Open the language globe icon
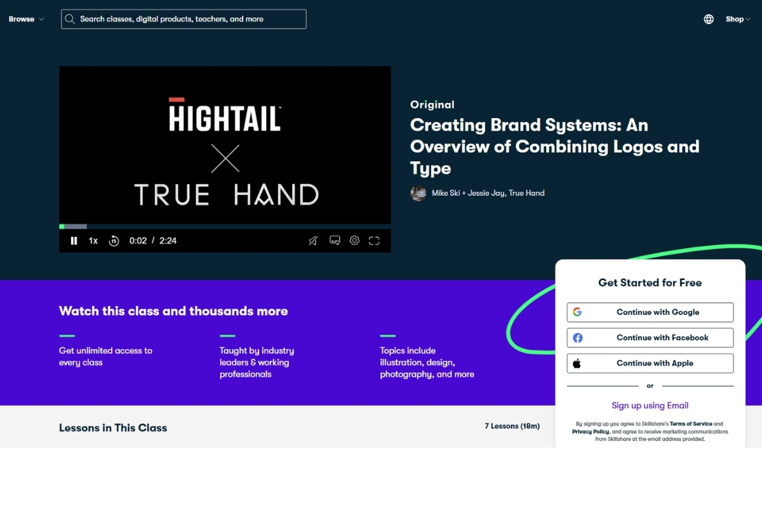The height and width of the screenshot is (508, 762). click(x=709, y=19)
